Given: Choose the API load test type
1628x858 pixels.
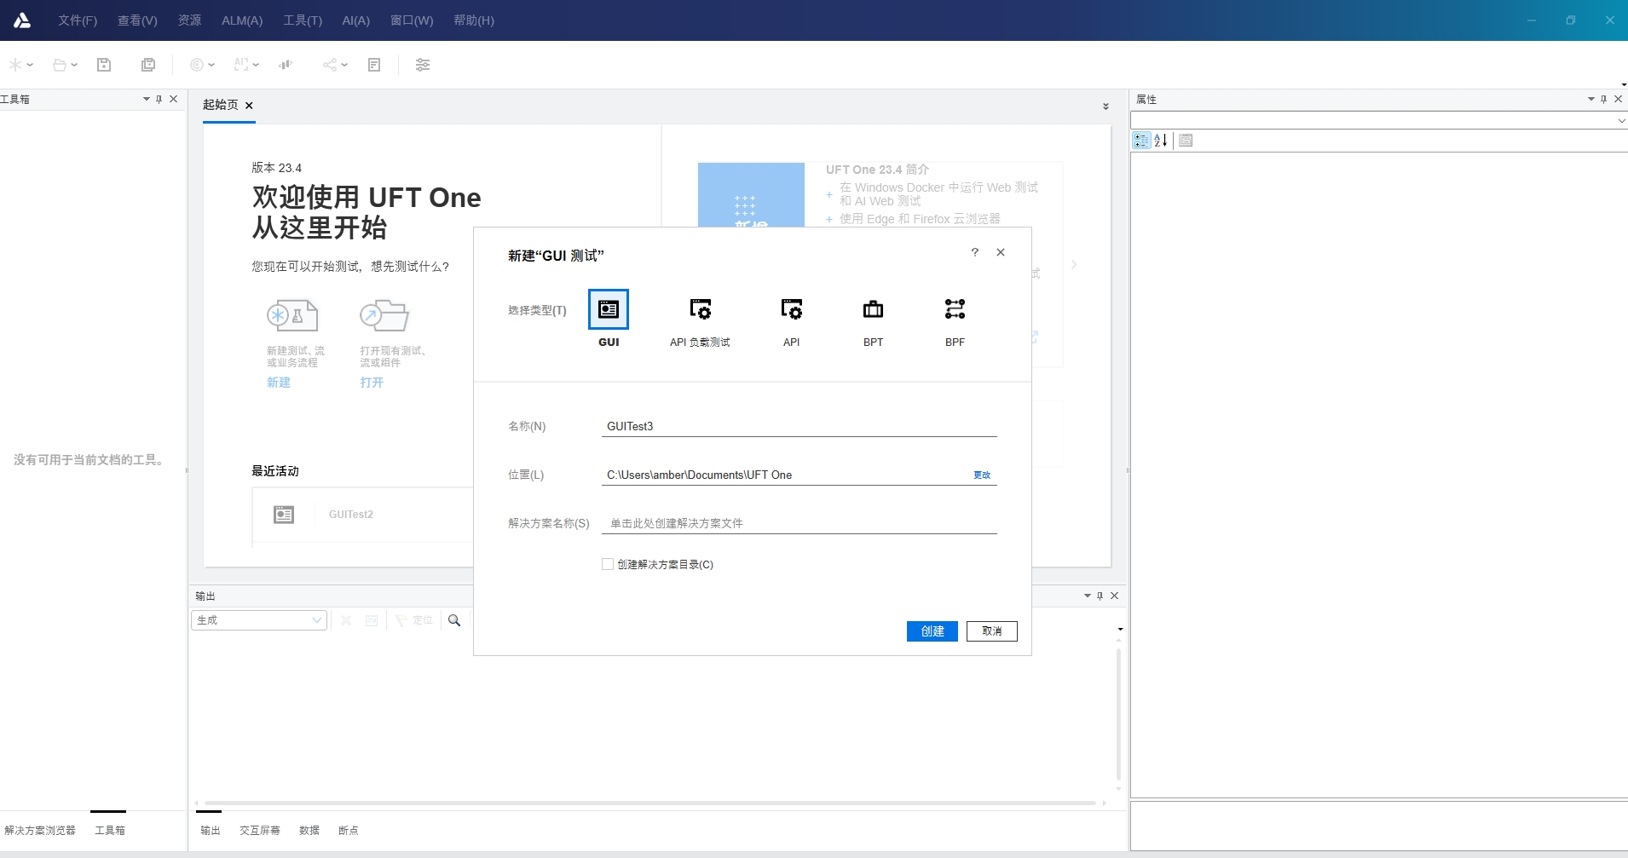Looking at the screenshot, I should (x=700, y=309).
